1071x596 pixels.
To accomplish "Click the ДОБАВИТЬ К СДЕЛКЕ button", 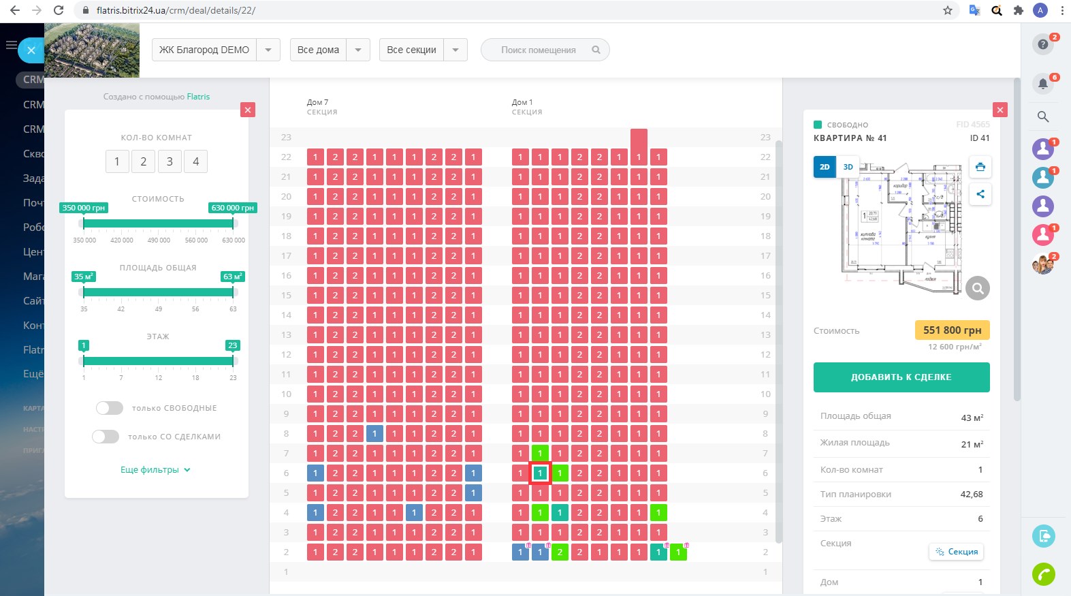I will click(901, 377).
